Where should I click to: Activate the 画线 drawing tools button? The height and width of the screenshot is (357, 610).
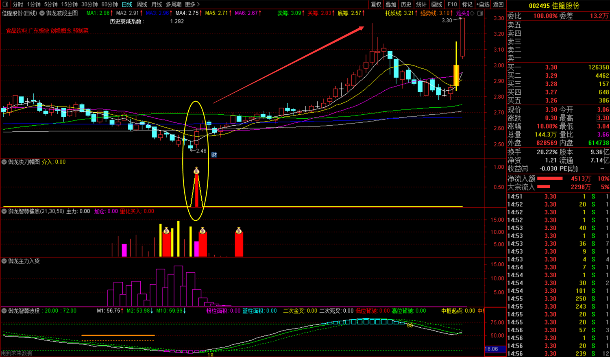[437, 4]
